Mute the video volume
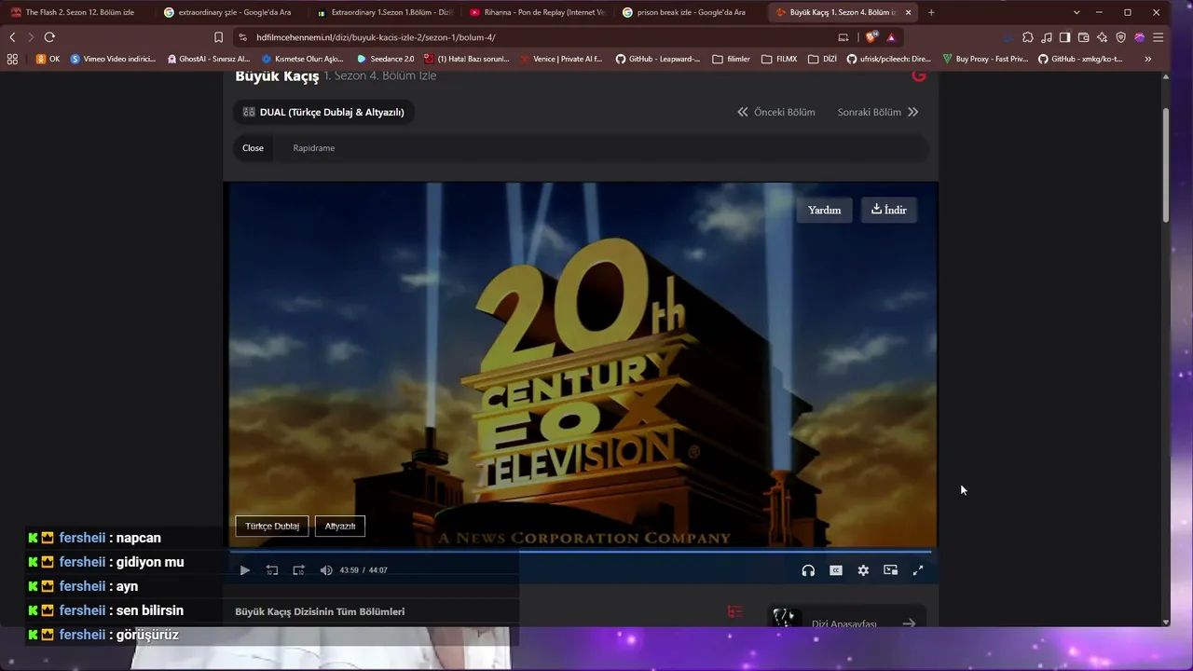 coord(326,570)
